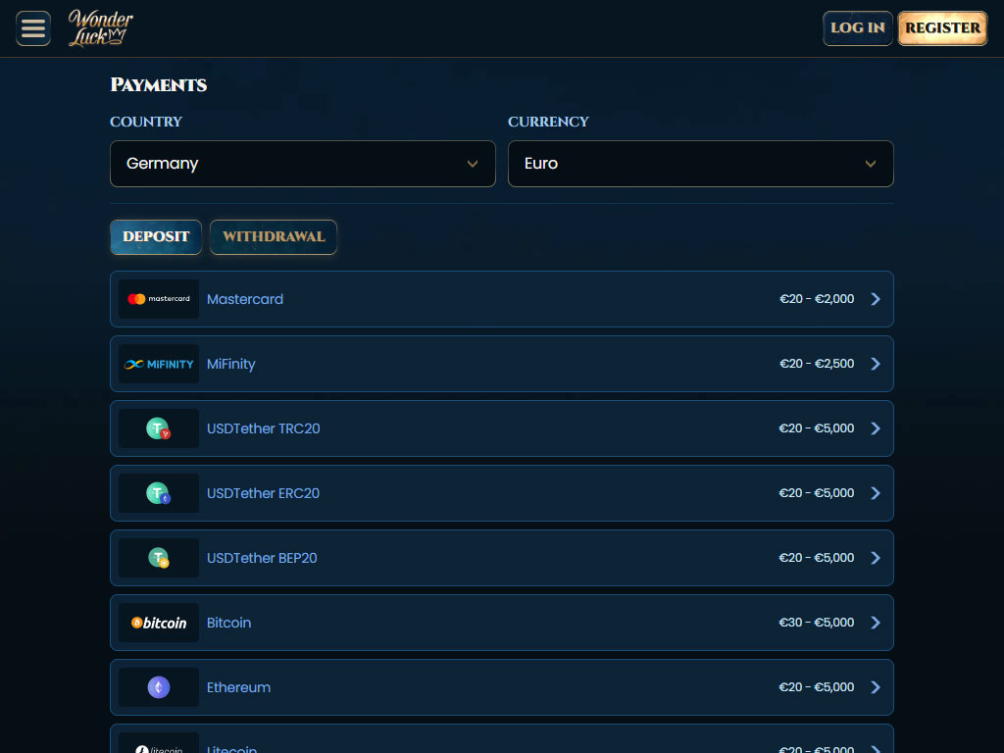Click the Bitcoin logo icon

(159, 623)
